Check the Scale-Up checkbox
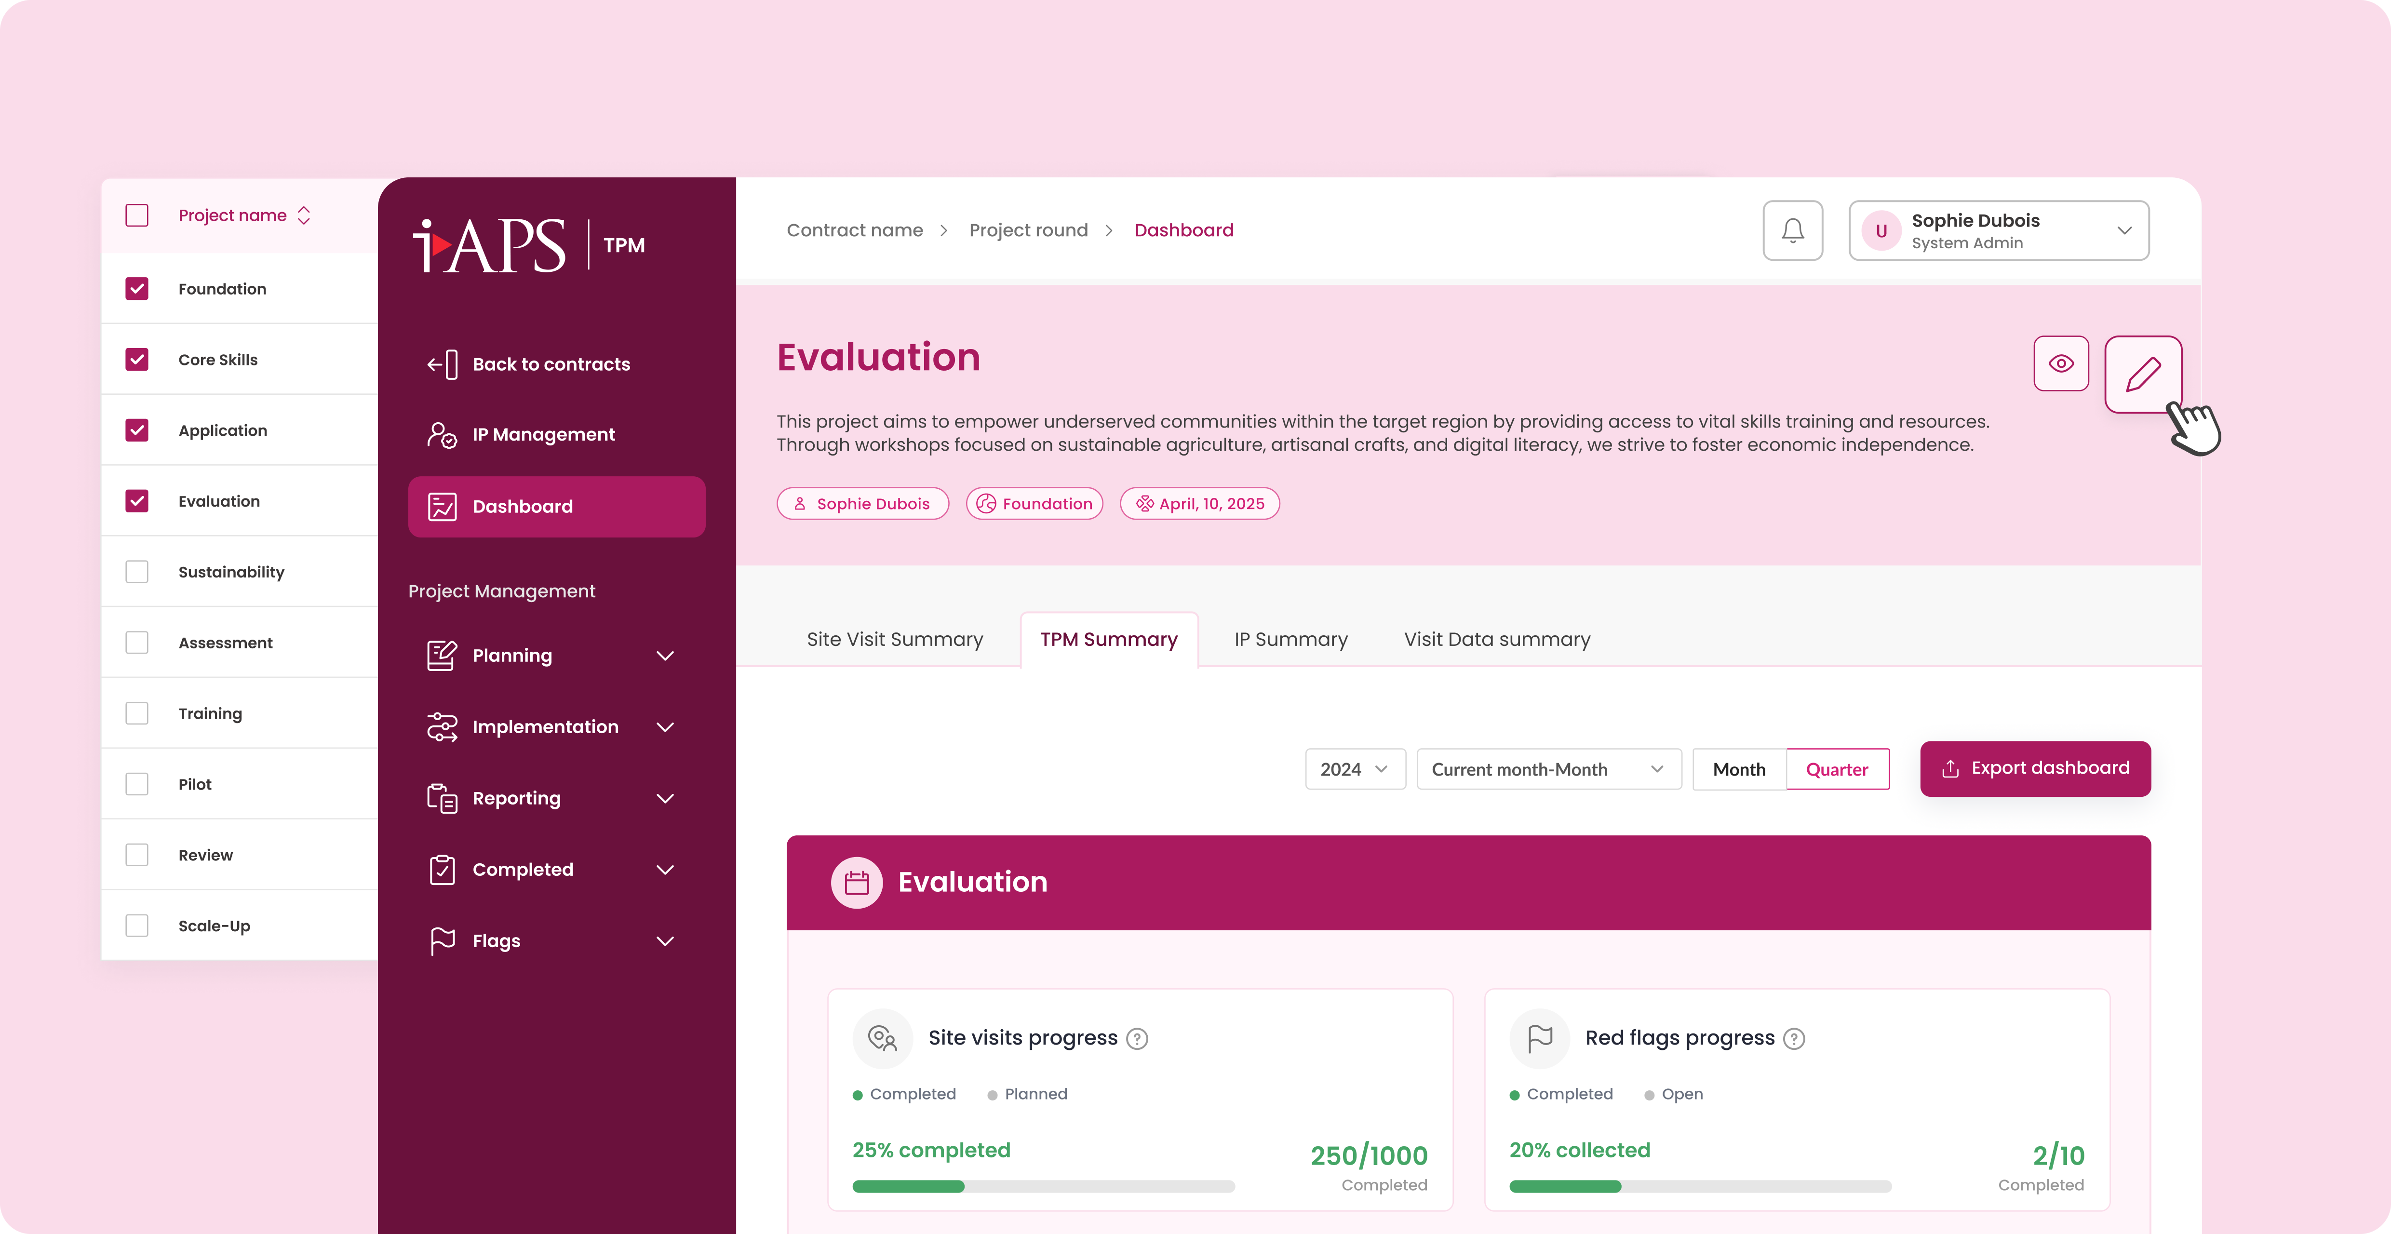The width and height of the screenshot is (2391, 1234). [x=136, y=925]
